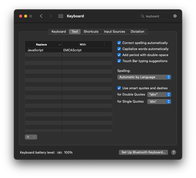Clear the search field with the X icon
Viewport: 196px width, 178px height.
[175, 16]
